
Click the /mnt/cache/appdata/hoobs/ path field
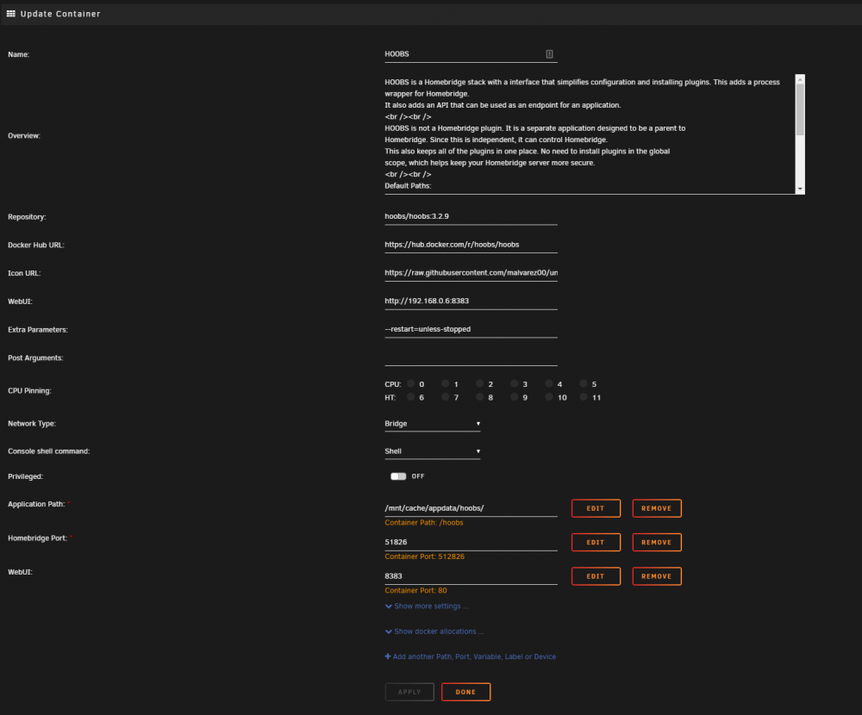(x=472, y=508)
